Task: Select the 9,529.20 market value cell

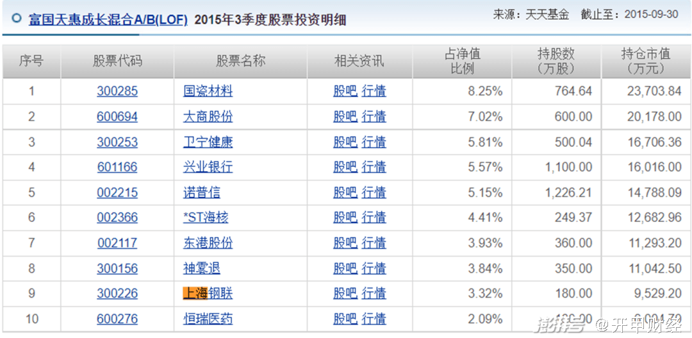Action: coord(646,293)
